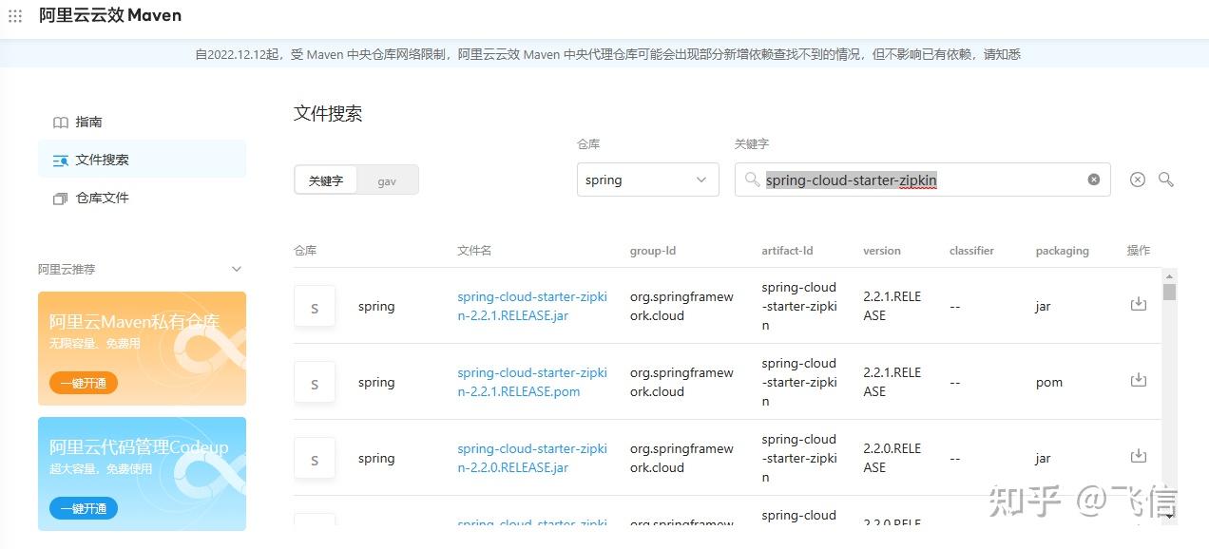Click the artifact-Id column header
Screen dimensions: 1209x549
click(787, 251)
